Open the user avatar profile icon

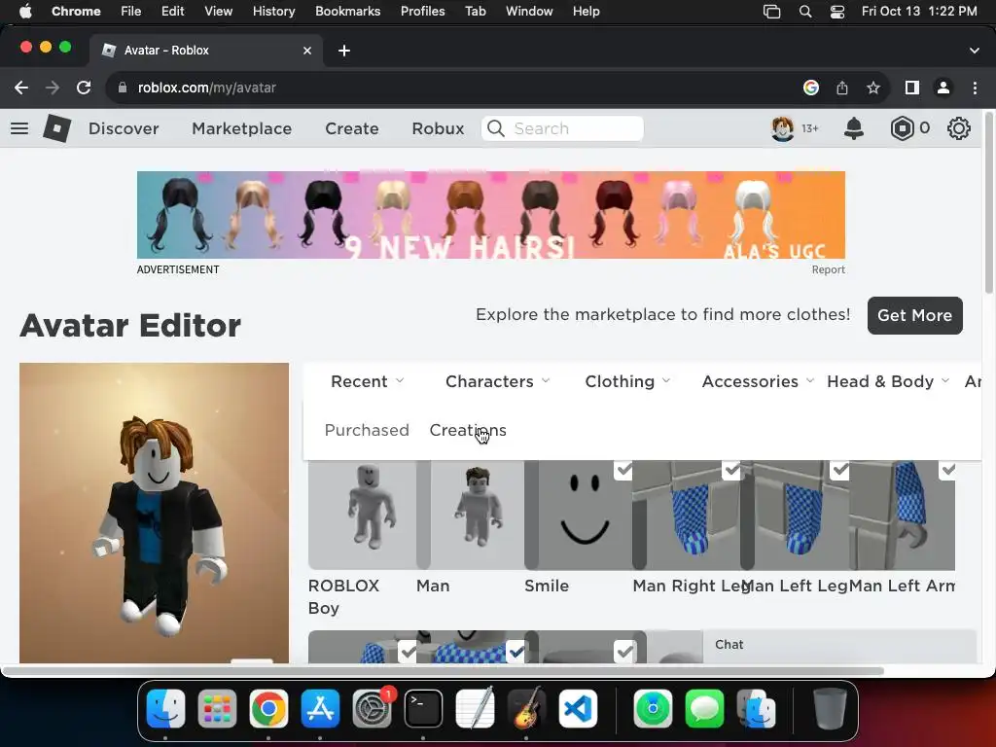point(783,129)
